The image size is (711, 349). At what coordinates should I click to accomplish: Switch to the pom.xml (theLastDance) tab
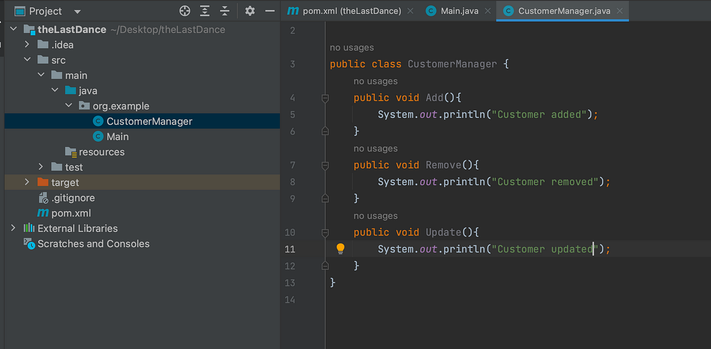click(350, 11)
